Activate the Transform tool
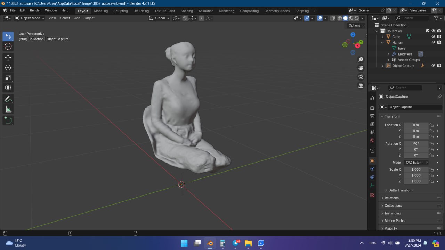The image size is (445, 250). tap(8, 88)
